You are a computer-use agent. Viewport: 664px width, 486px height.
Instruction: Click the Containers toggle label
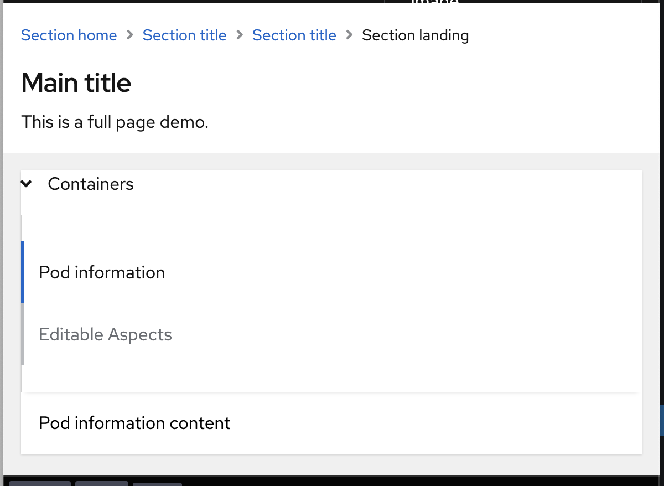click(x=91, y=184)
